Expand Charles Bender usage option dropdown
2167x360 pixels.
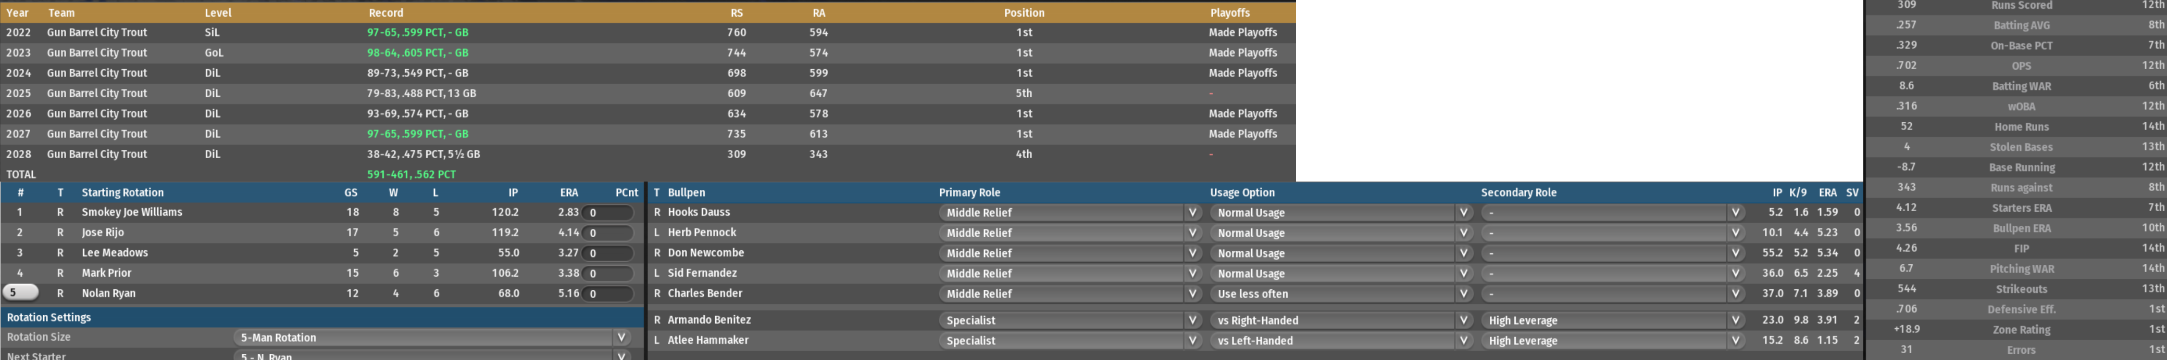coord(1340,294)
